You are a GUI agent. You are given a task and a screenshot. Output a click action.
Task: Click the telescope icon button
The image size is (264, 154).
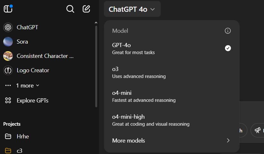tap(258, 130)
